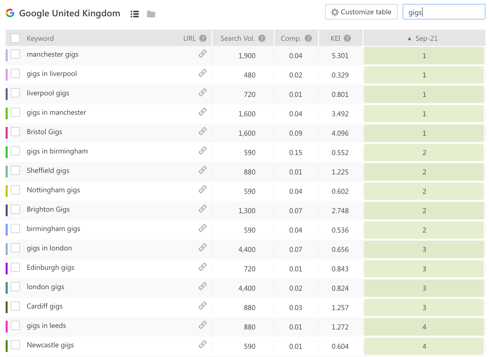This screenshot has height=357, width=489.
Task: Click the Edinburgh gigs keyword
Action: pos(50,267)
